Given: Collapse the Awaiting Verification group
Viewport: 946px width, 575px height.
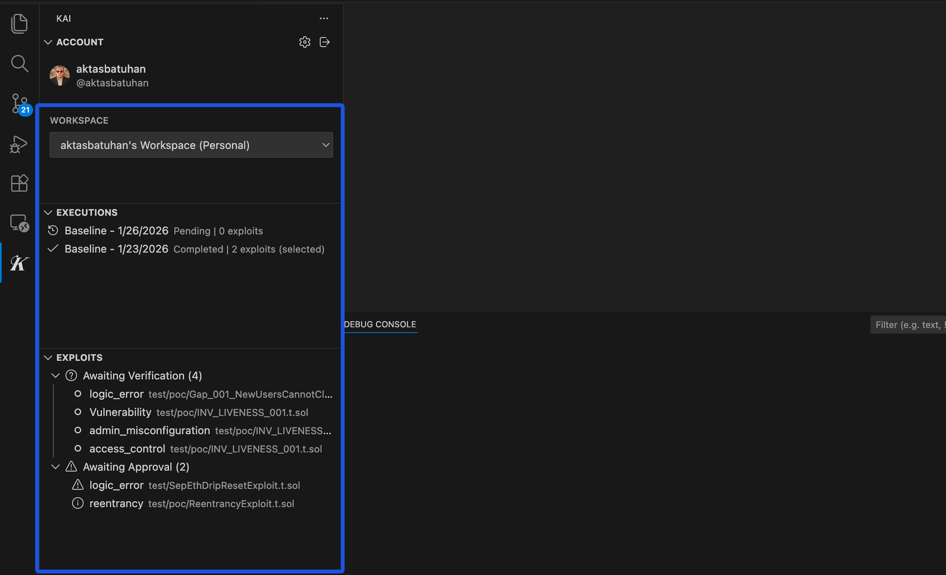Looking at the screenshot, I should (x=55, y=375).
